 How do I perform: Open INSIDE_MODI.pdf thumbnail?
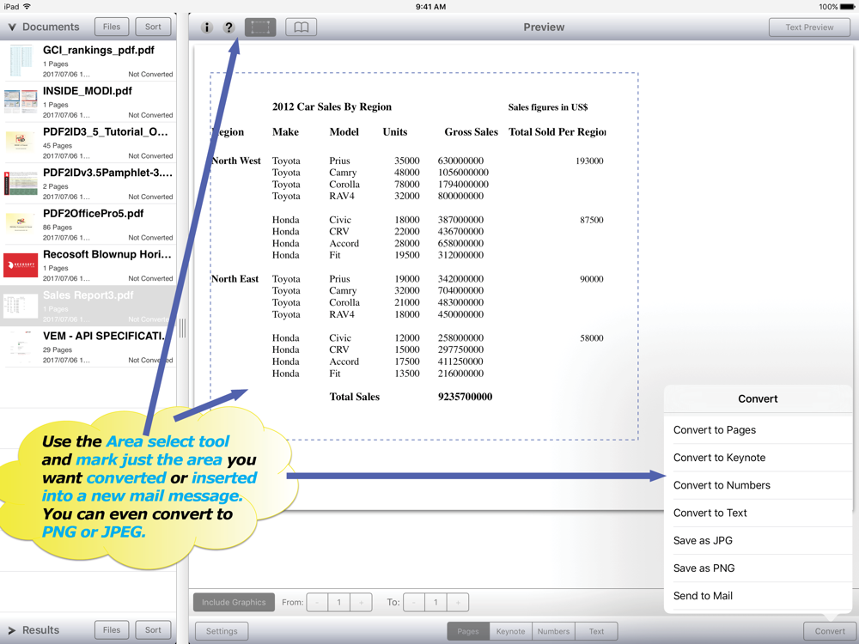[x=21, y=101]
